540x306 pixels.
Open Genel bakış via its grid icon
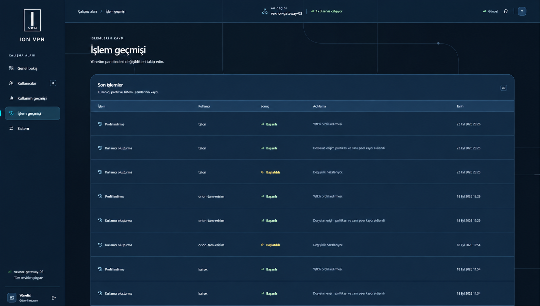pyautogui.click(x=11, y=68)
